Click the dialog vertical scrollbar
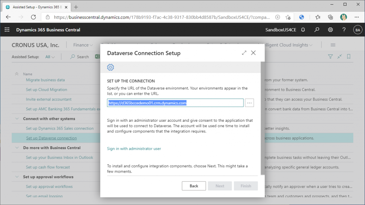Viewport: 365px width, 205px height. (263, 118)
